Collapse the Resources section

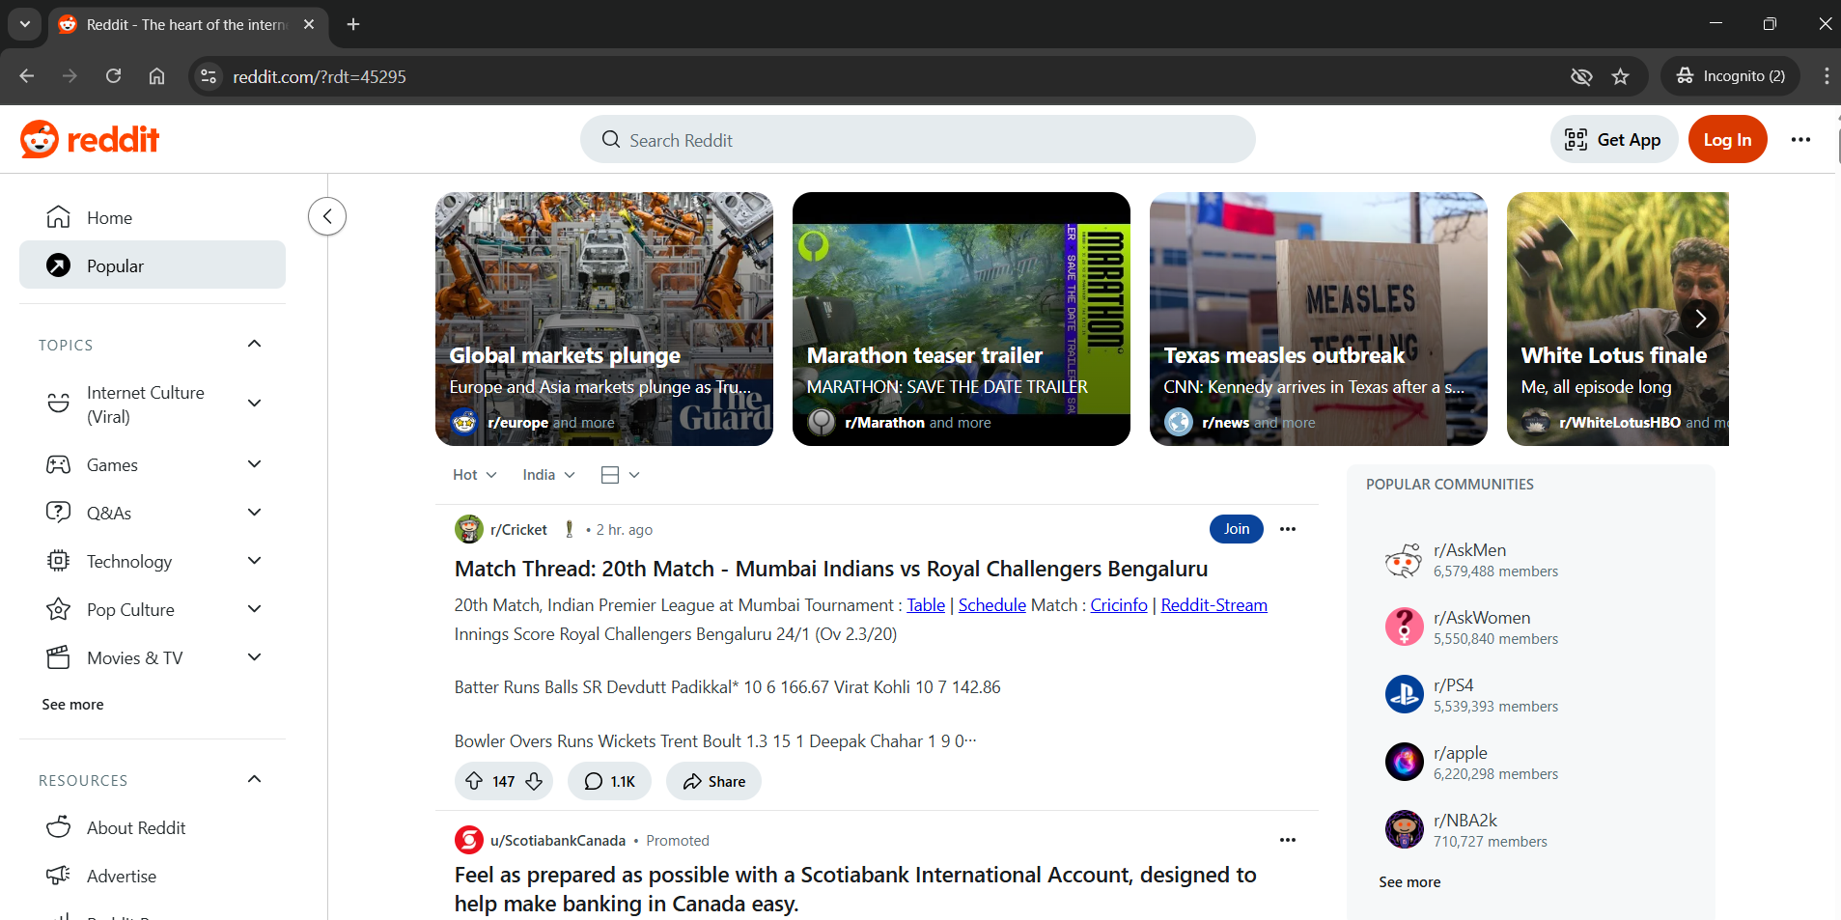(x=255, y=780)
